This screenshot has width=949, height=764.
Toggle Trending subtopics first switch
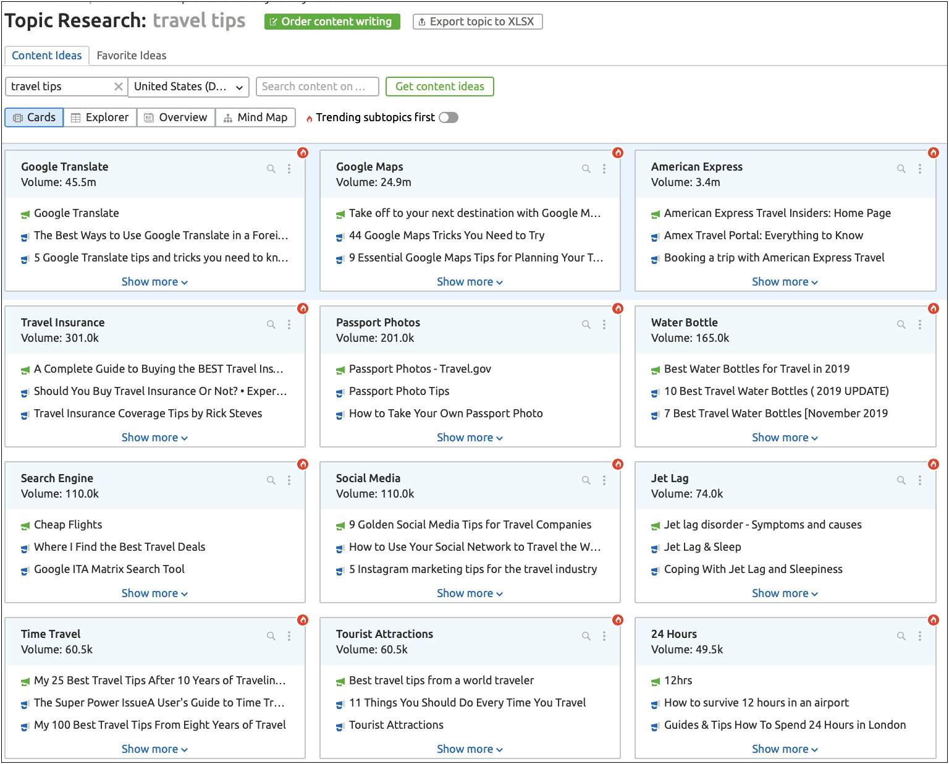449,117
